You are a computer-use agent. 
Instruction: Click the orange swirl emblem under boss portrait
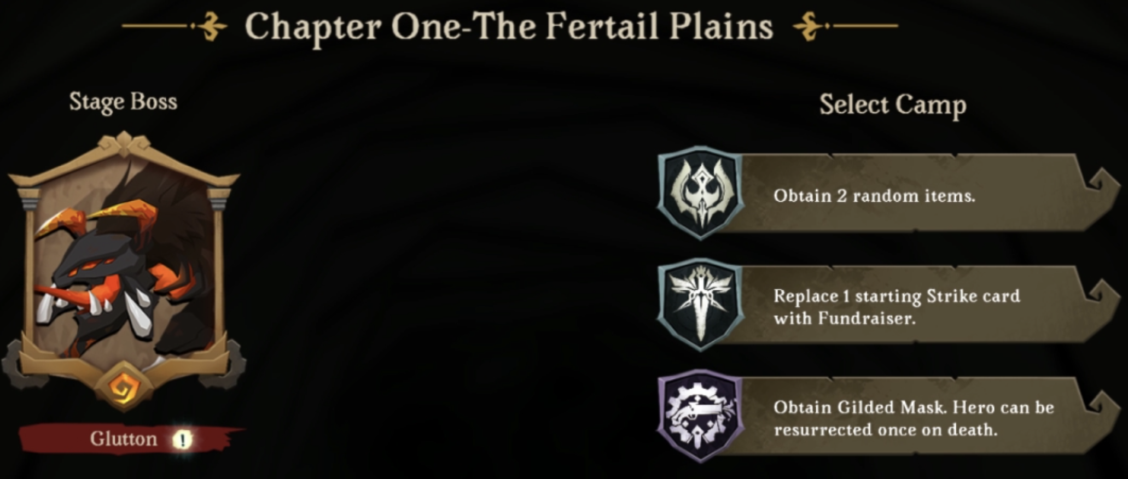tap(123, 389)
